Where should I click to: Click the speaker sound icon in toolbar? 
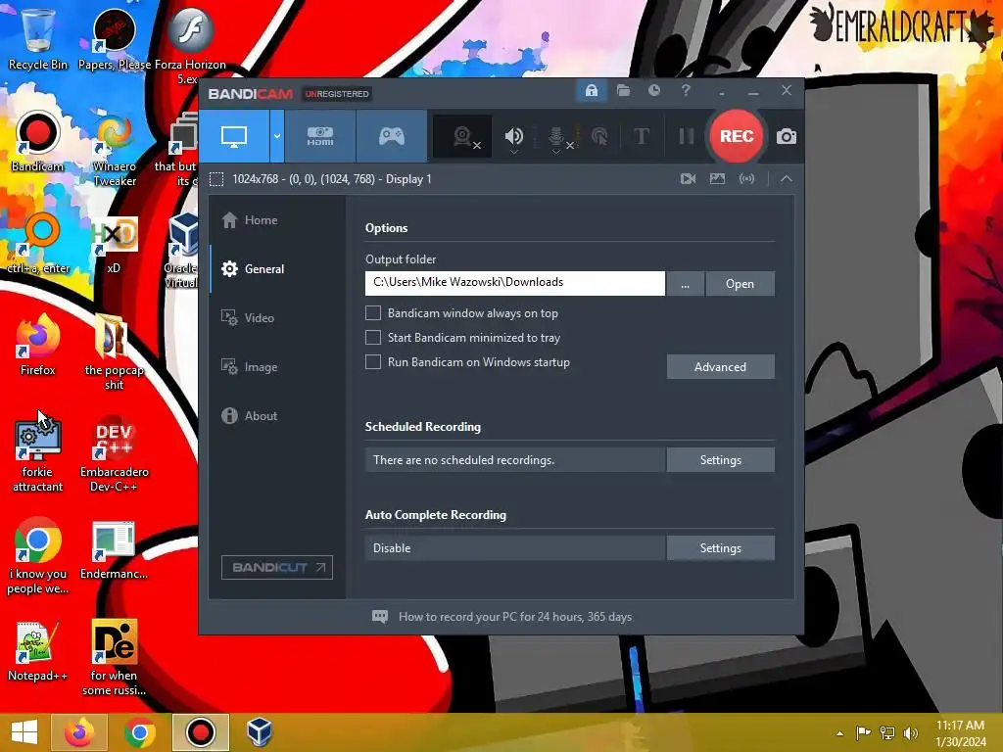tap(513, 135)
